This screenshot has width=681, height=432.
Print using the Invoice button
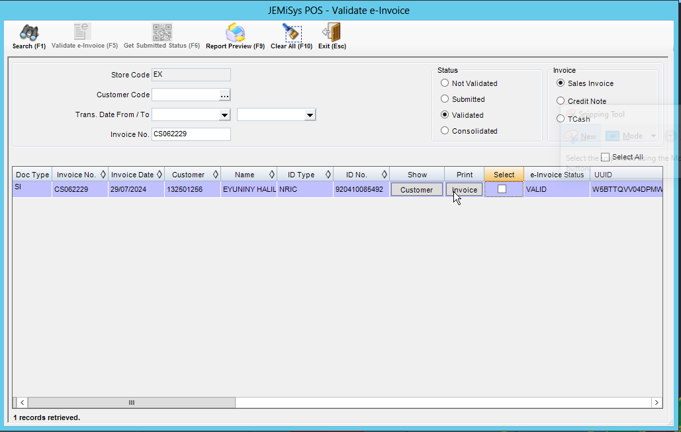[464, 189]
